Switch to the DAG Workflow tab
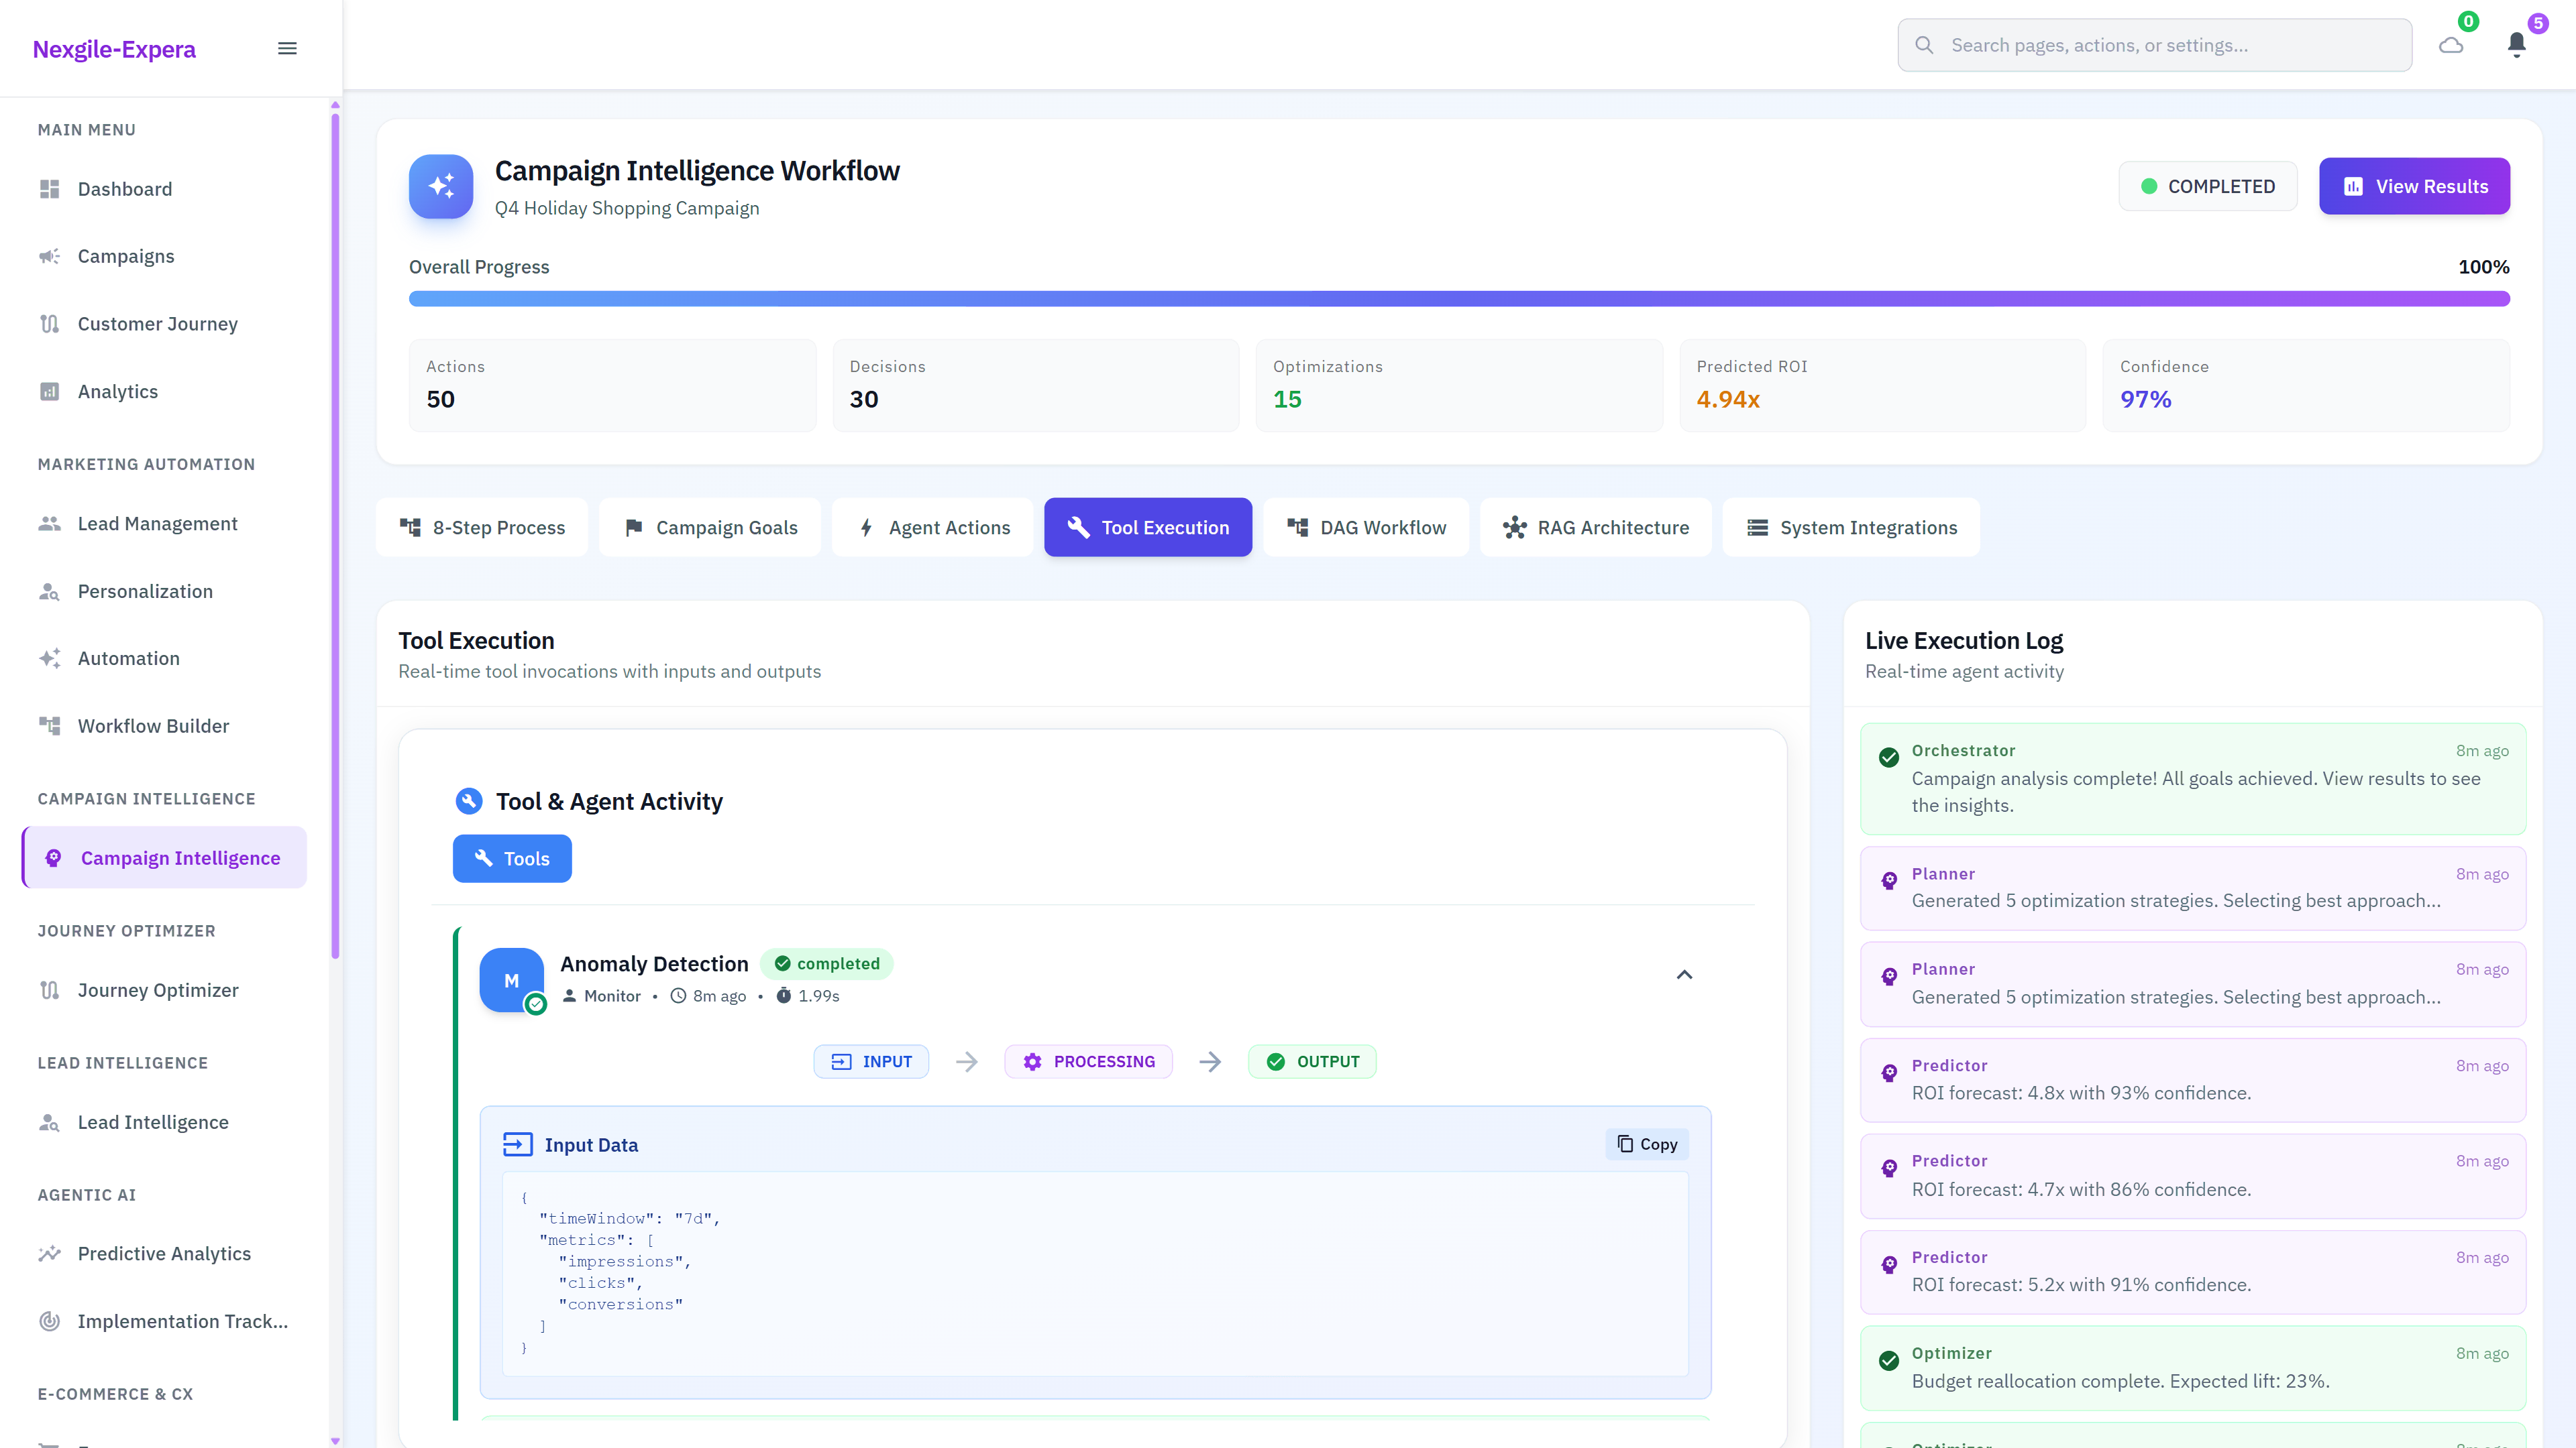2576x1448 pixels. pos(1366,527)
